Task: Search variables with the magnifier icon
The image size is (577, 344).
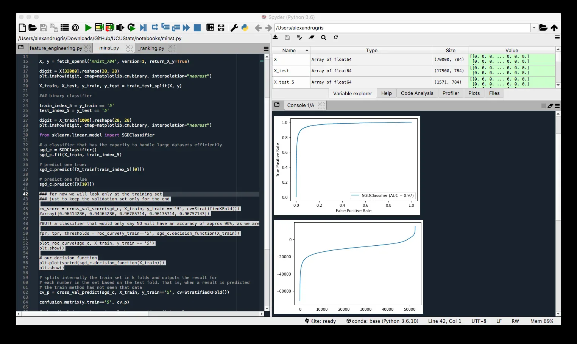Action: (324, 37)
